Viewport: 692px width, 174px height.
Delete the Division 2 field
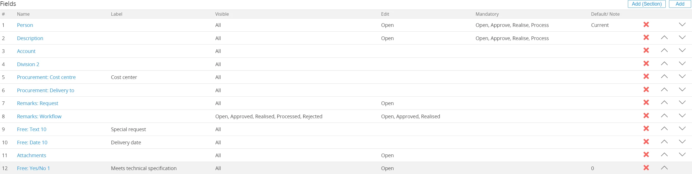(x=646, y=64)
